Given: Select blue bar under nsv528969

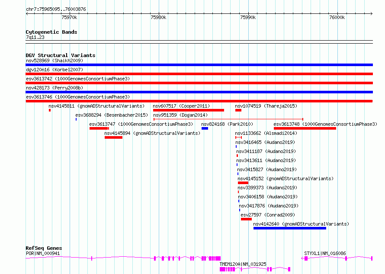Looking at the screenshot, I should 199,65.
